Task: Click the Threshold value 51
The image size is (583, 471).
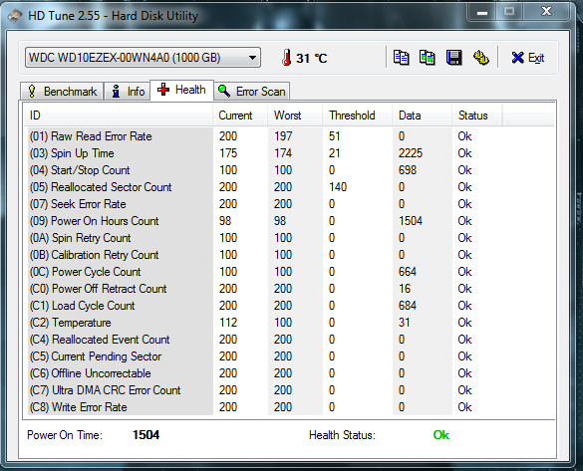Action: point(334,136)
